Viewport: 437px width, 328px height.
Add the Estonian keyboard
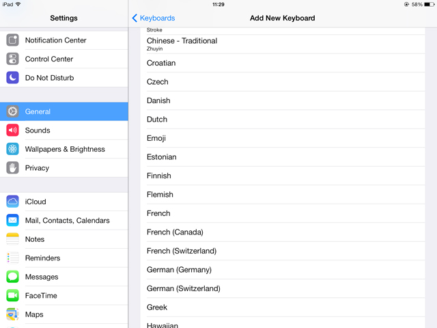pyautogui.click(x=283, y=156)
